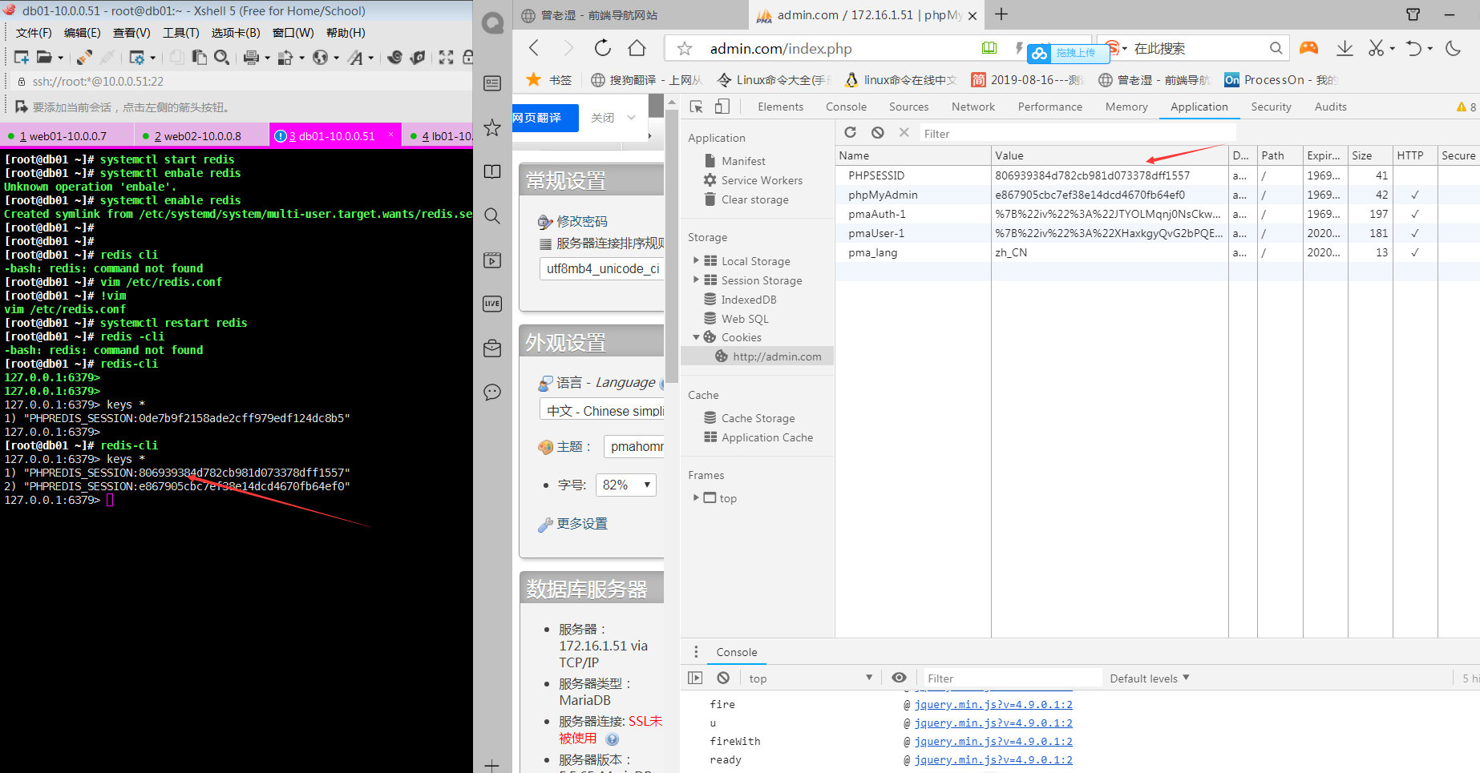Open the Xshell 工具(T) menu

tap(180, 33)
